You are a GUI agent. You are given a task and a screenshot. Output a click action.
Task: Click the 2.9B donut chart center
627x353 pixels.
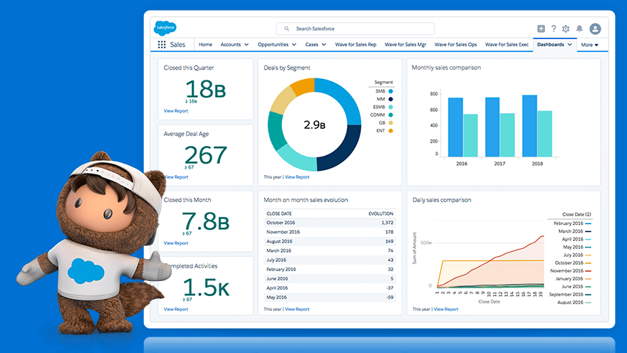(x=314, y=125)
